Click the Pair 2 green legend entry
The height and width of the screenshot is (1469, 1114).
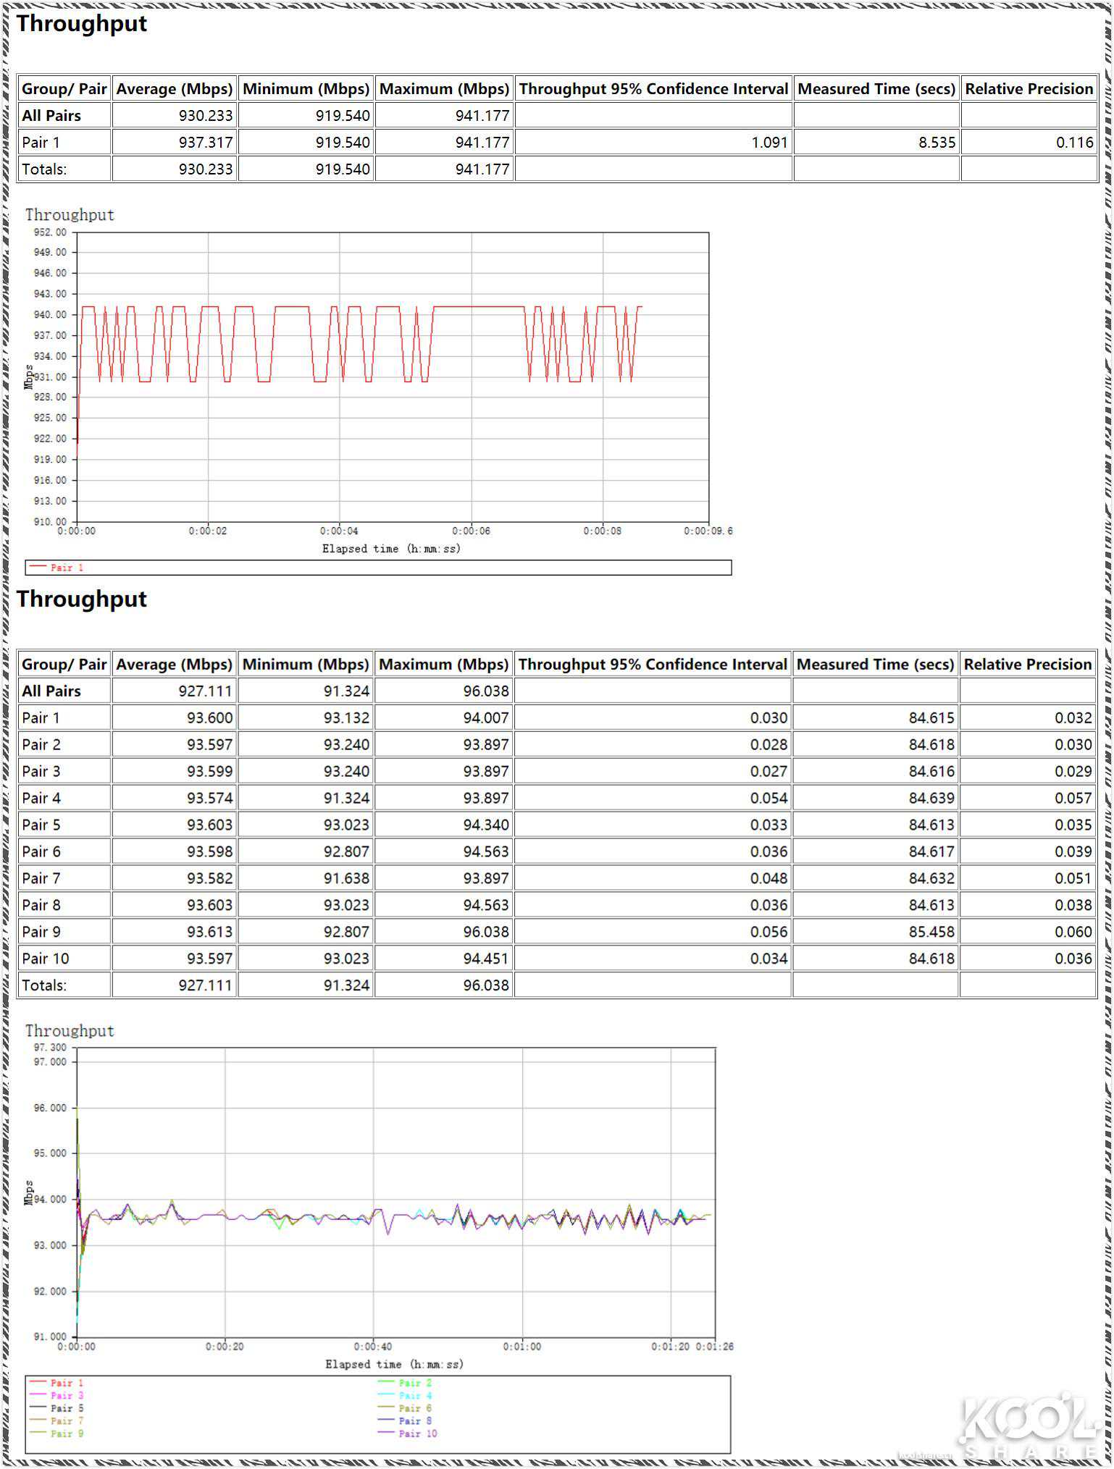(x=405, y=1383)
